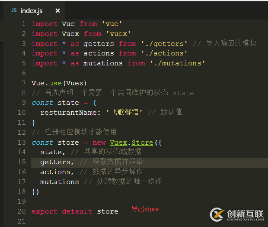The width and height of the screenshot is (268, 227).
Task: Place cursor on './mutations' import path
Action: click(177, 63)
